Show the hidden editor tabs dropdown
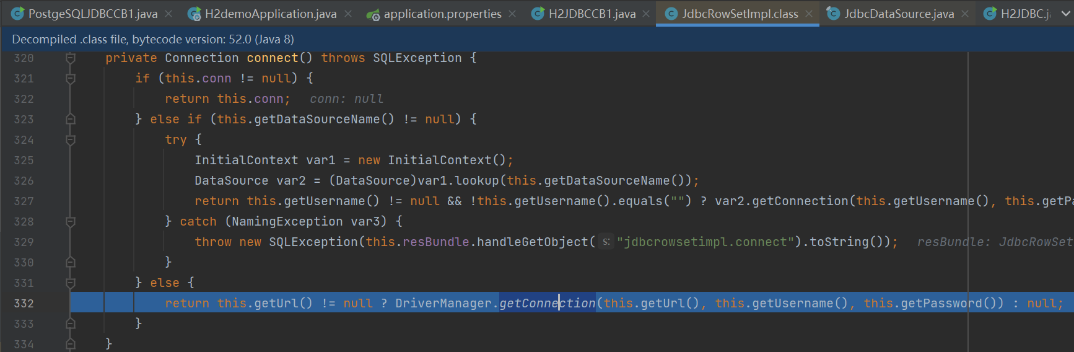Image resolution: width=1074 pixels, height=352 pixels. [x=1065, y=14]
